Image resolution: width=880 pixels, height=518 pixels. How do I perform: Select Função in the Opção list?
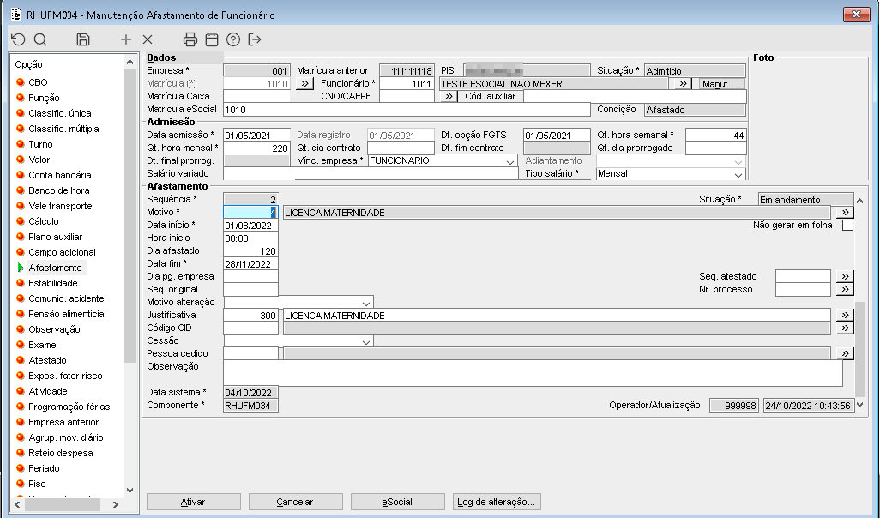[44, 98]
